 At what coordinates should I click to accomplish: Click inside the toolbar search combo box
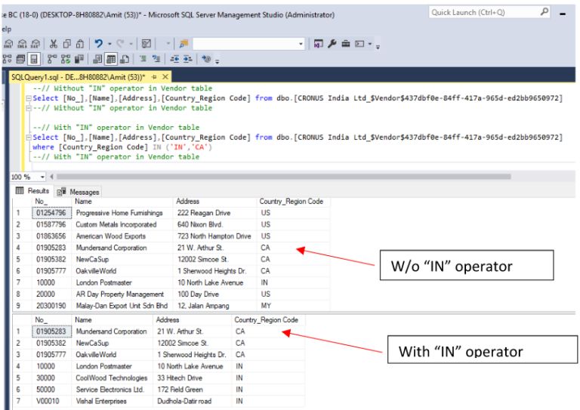(x=245, y=44)
